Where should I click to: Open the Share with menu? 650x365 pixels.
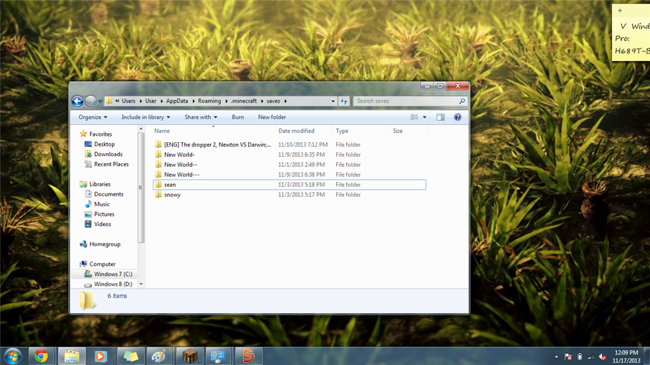tap(201, 117)
